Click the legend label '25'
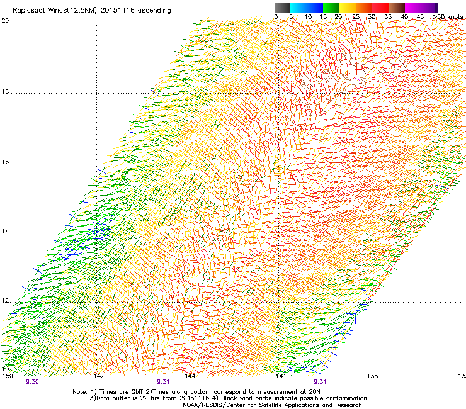This screenshot has width=466, height=409. 356,17
